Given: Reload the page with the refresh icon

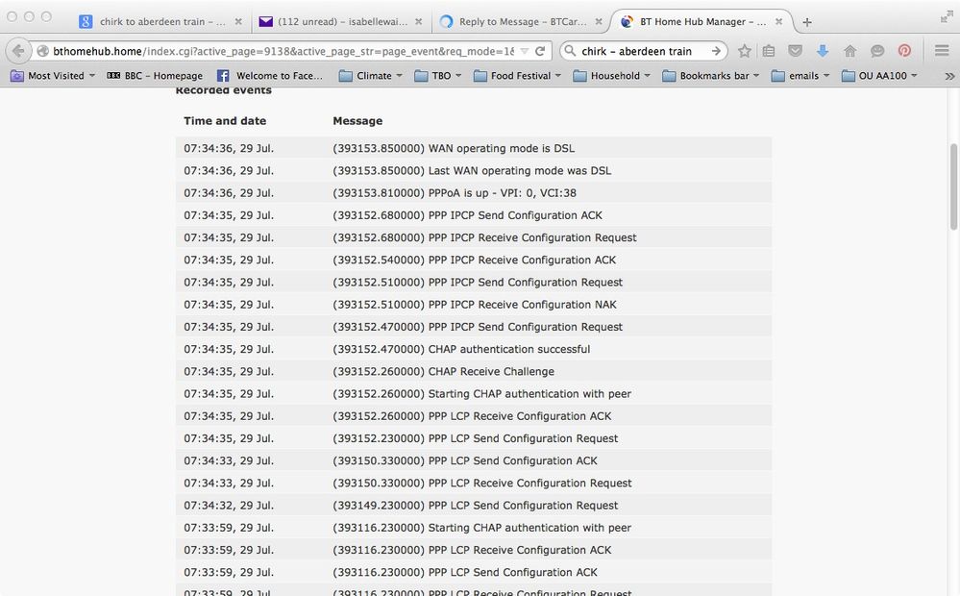Looking at the screenshot, I should pyautogui.click(x=540, y=52).
